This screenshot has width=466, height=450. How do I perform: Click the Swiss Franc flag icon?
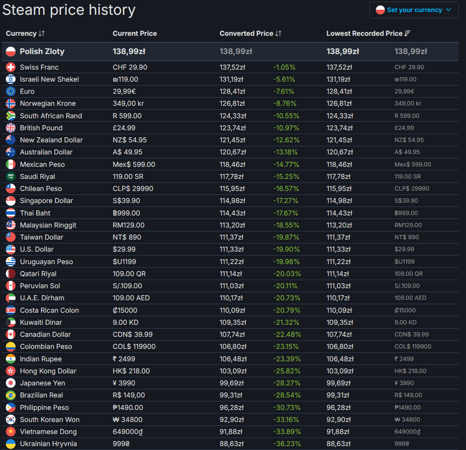pos(11,67)
